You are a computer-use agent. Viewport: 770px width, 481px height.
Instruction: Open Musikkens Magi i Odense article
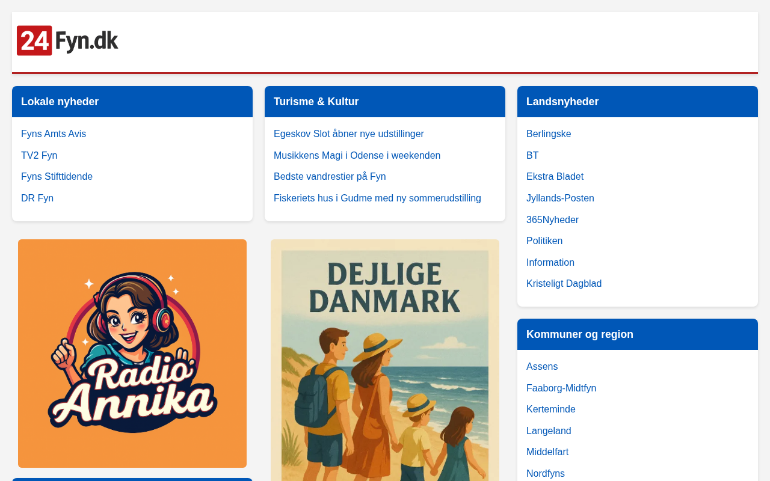[357, 156]
